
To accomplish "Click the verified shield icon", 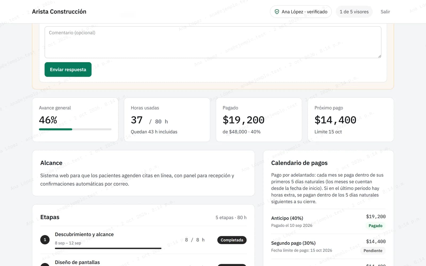I will (277, 12).
